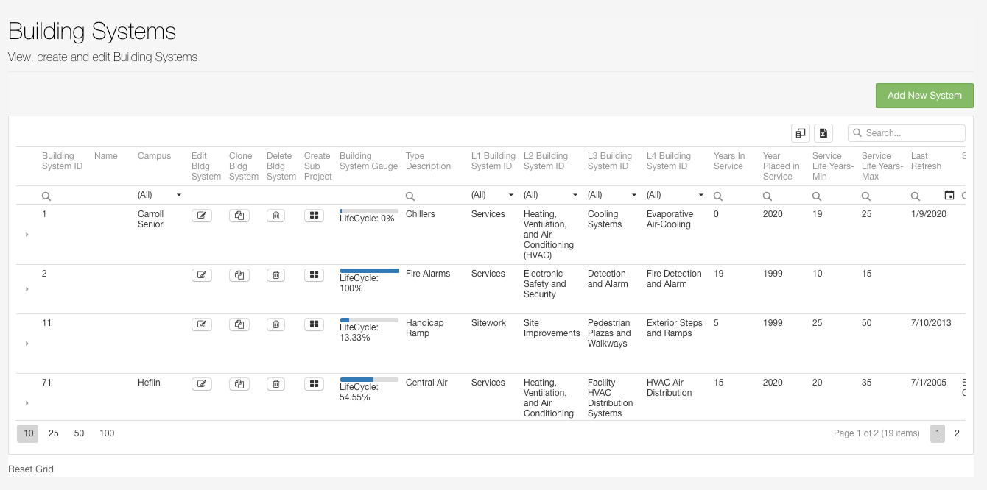Open the column chooser icon
Screen dimensions: 987x490
(x=801, y=132)
